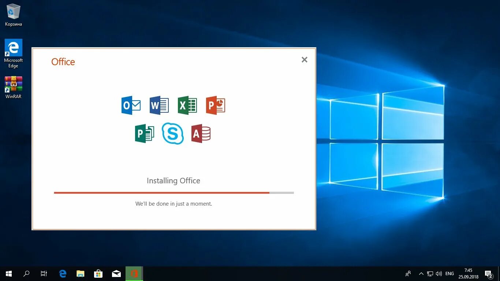This screenshot has width=500, height=281.
Task: Click the Outlook icon in the Office installer
Action: 131,105
